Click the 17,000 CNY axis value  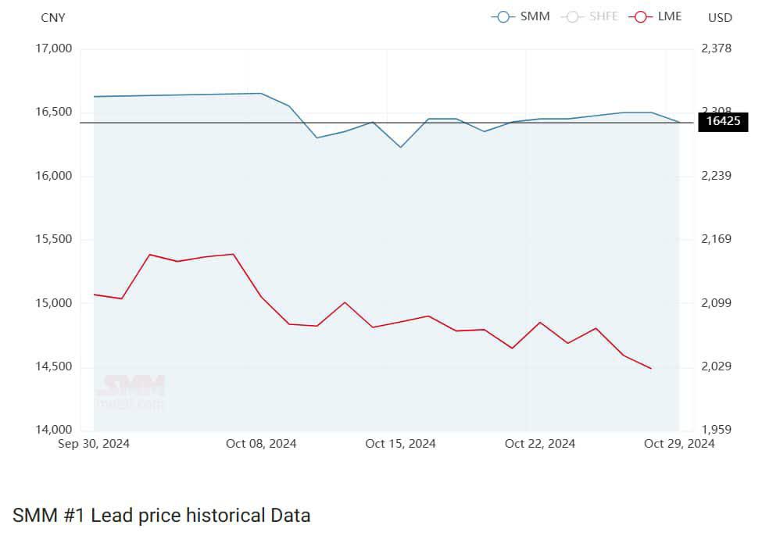pyautogui.click(x=55, y=48)
